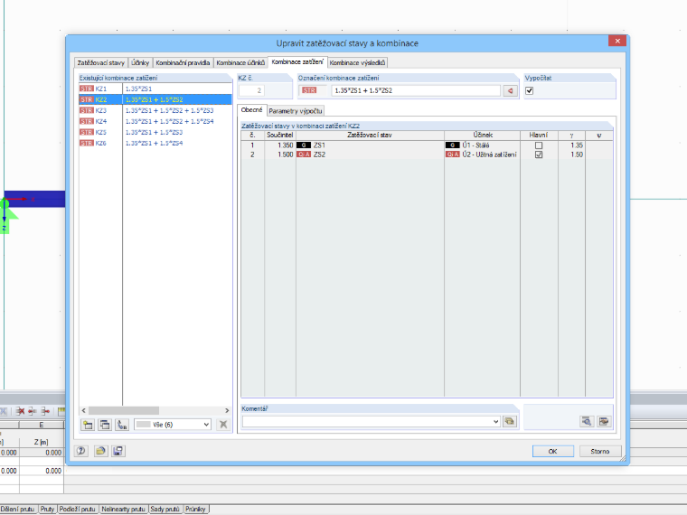
Task: Open the Vše (6) filter dropdown
Action: click(173, 425)
